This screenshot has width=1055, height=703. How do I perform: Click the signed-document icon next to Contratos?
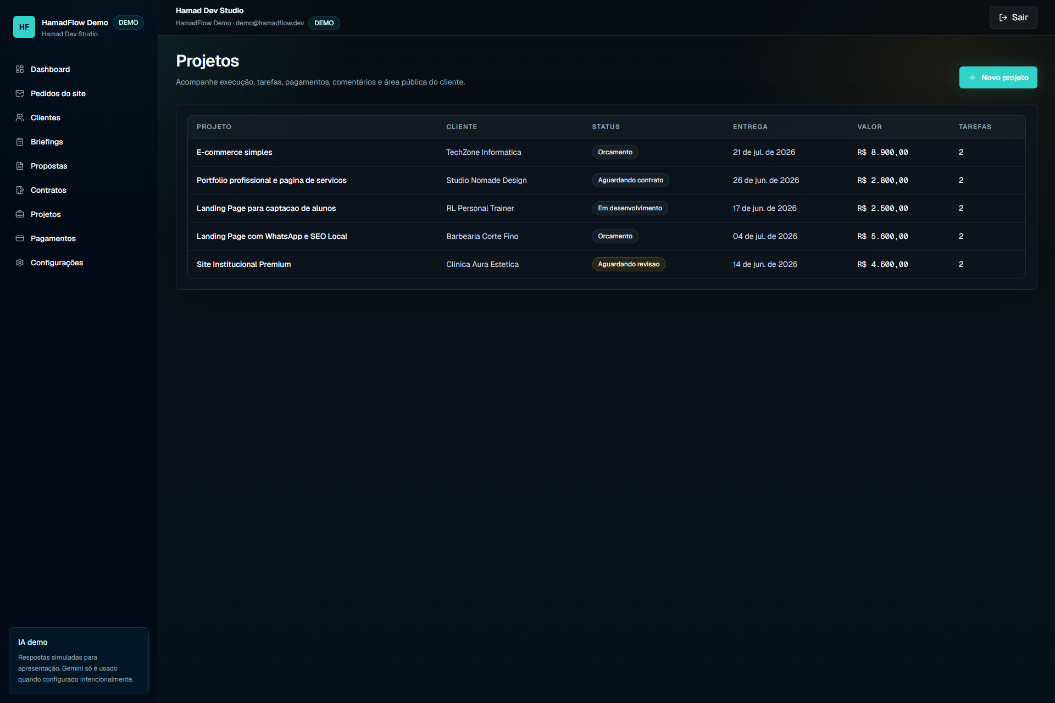[20, 190]
